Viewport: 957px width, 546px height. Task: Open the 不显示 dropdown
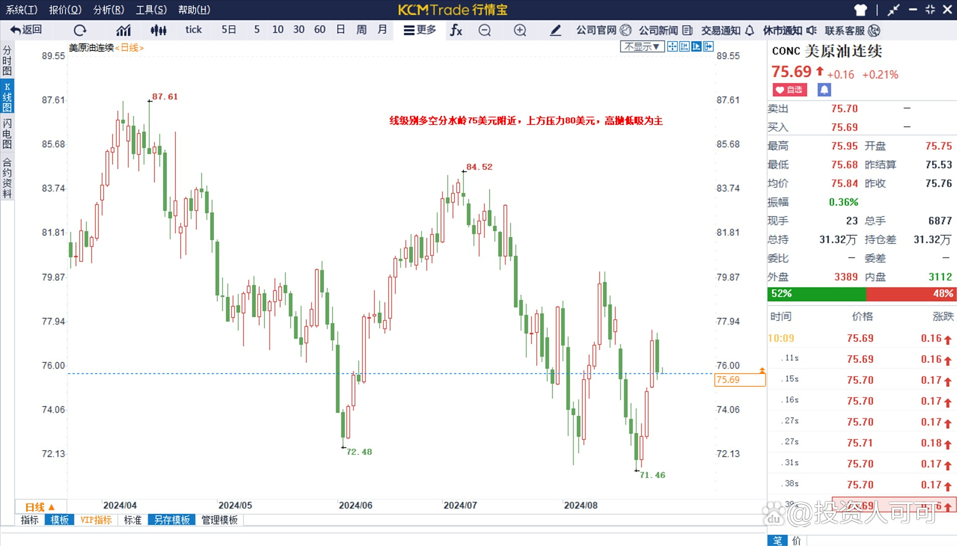tap(642, 47)
